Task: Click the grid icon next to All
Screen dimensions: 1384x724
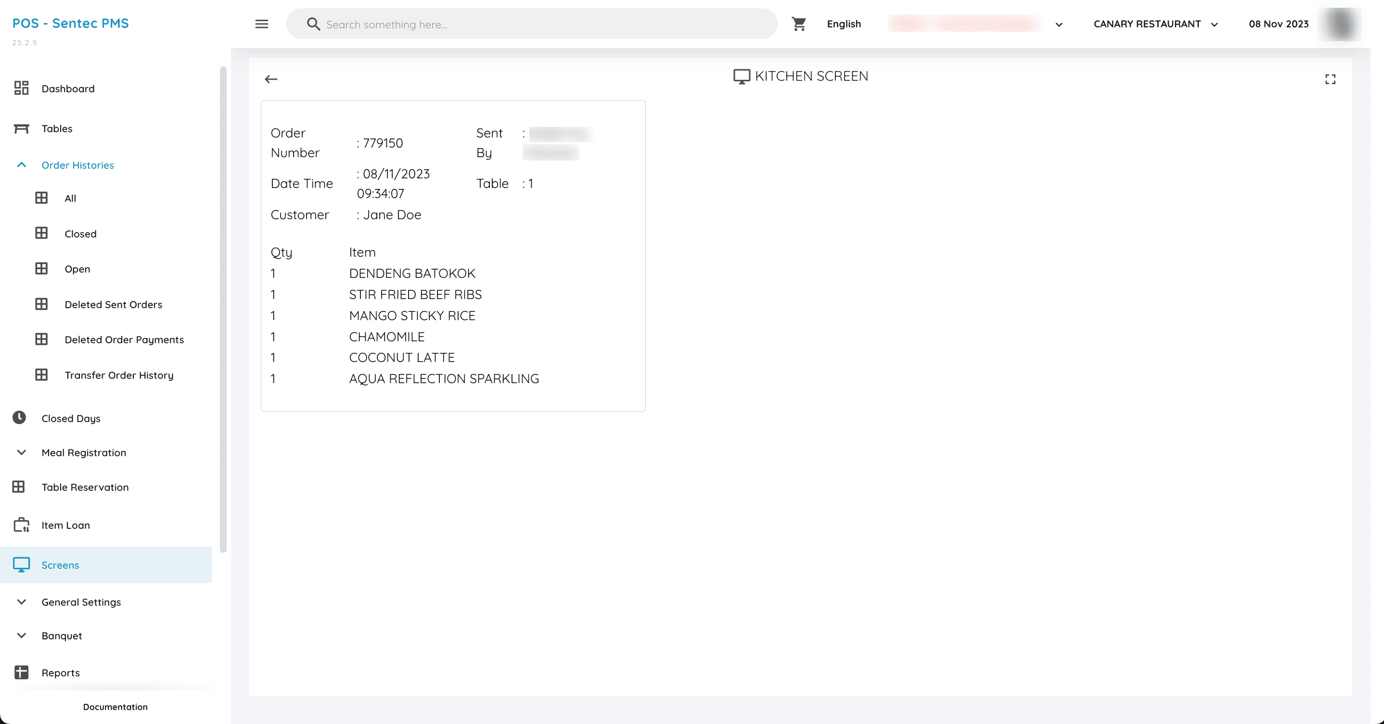Action: point(41,198)
